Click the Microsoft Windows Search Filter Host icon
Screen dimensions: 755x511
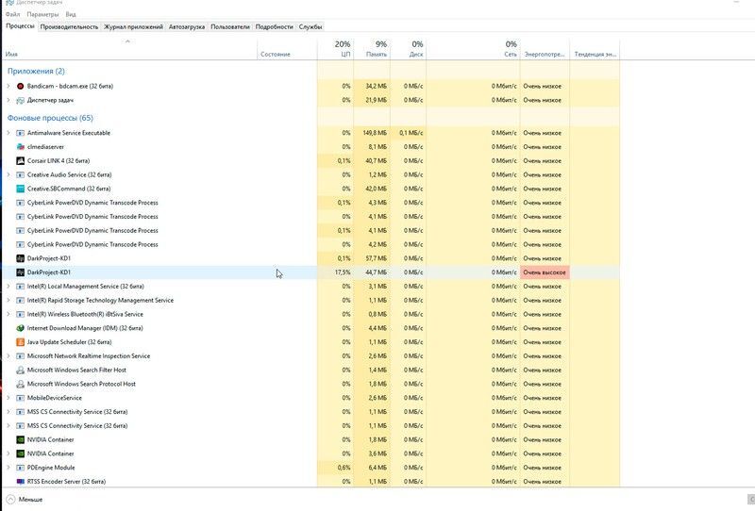(20, 370)
